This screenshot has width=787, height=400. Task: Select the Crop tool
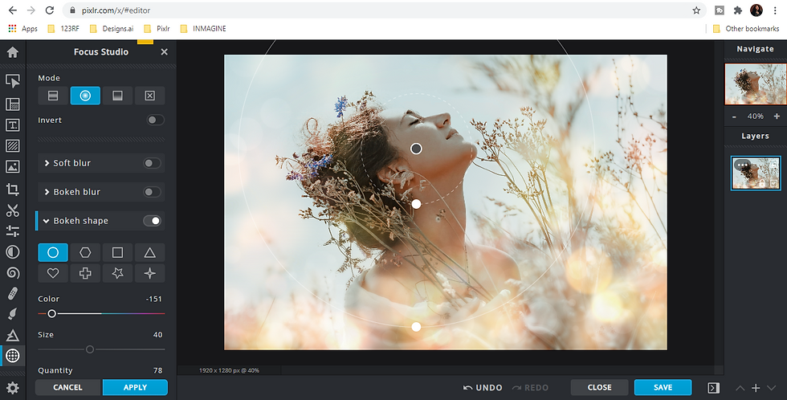[13, 190]
